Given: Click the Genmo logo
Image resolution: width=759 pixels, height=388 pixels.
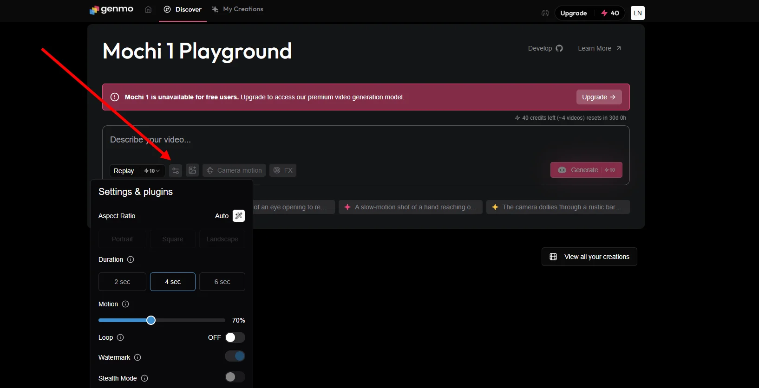Looking at the screenshot, I should pyautogui.click(x=111, y=9).
